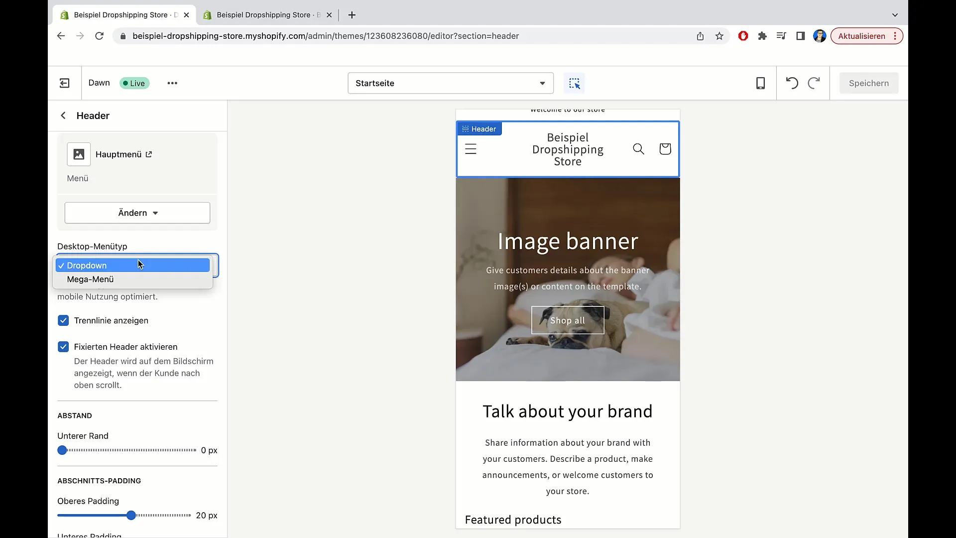Reload the browser page
Screen dimensions: 956x538
99,36
